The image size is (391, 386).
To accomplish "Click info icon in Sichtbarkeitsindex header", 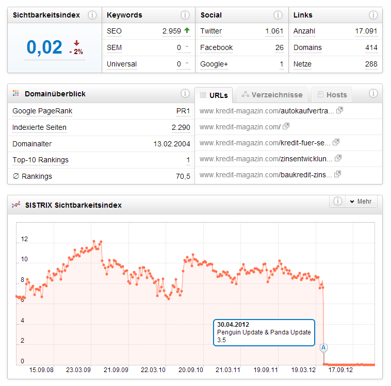I will click(92, 15).
